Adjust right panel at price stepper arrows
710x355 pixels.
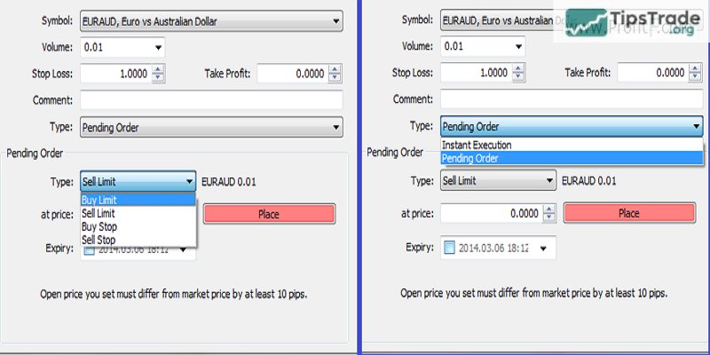(x=548, y=214)
